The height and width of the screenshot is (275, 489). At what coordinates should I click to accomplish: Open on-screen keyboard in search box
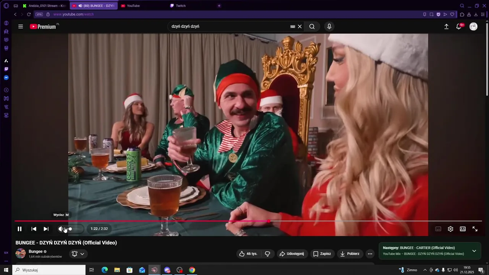pyautogui.click(x=293, y=26)
